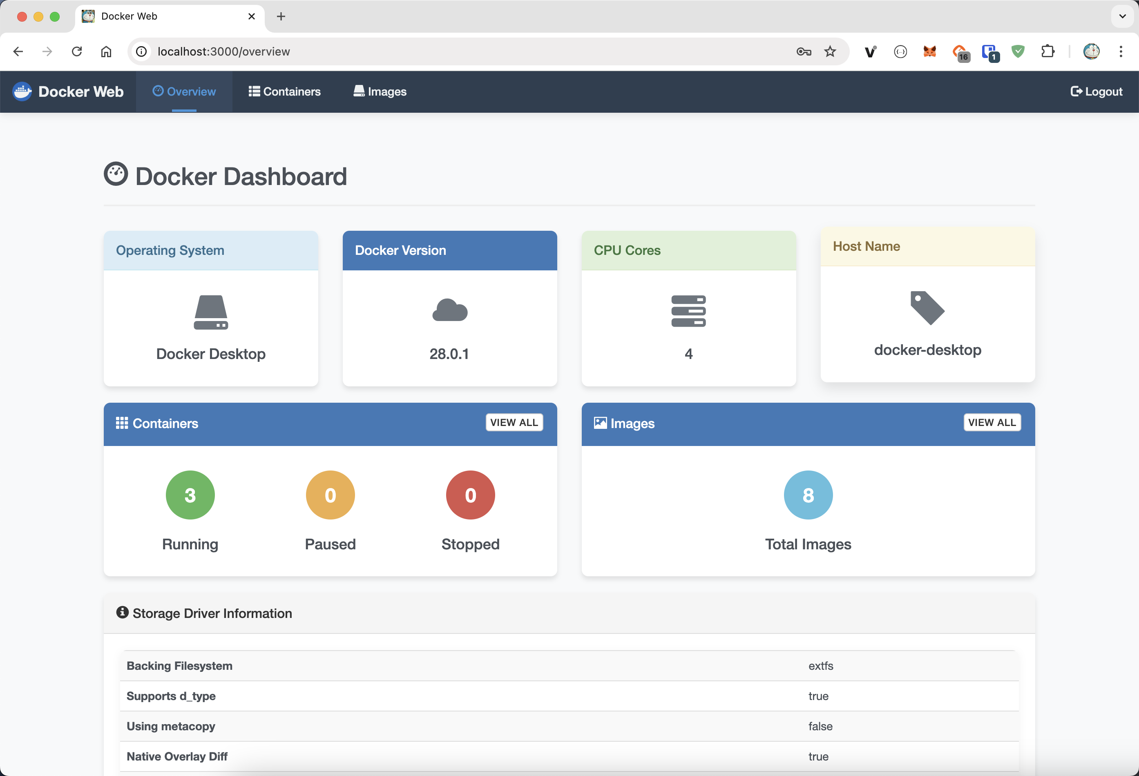
Task: Click the info icon beside Storage Driver Information
Action: (122, 612)
